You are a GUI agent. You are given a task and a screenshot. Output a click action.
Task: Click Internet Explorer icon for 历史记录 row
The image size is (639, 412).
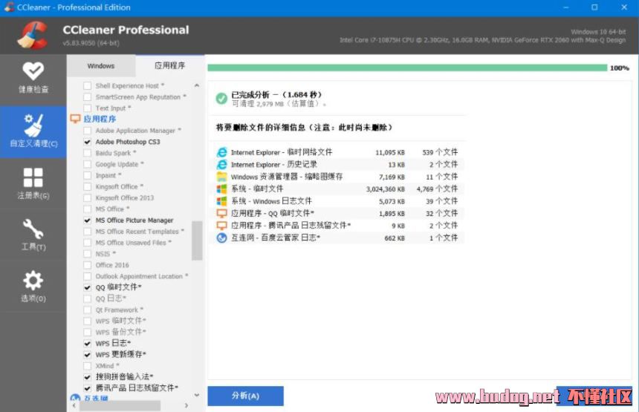tap(221, 165)
